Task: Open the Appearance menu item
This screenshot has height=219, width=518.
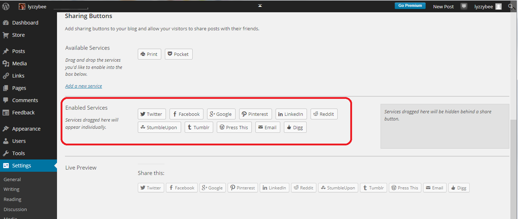Action: pyautogui.click(x=26, y=129)
